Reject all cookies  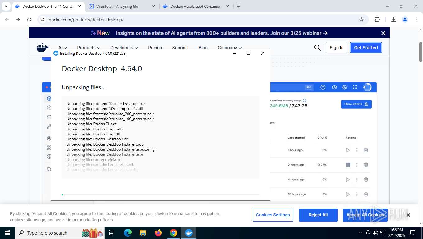(318, 215)
